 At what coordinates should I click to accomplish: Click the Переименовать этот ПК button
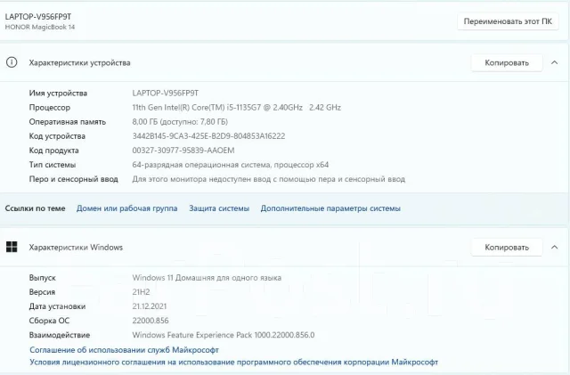pyautogui.click(x=508, y=21)
